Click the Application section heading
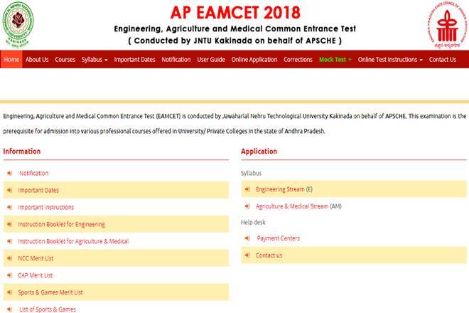 tap(259, 152)
